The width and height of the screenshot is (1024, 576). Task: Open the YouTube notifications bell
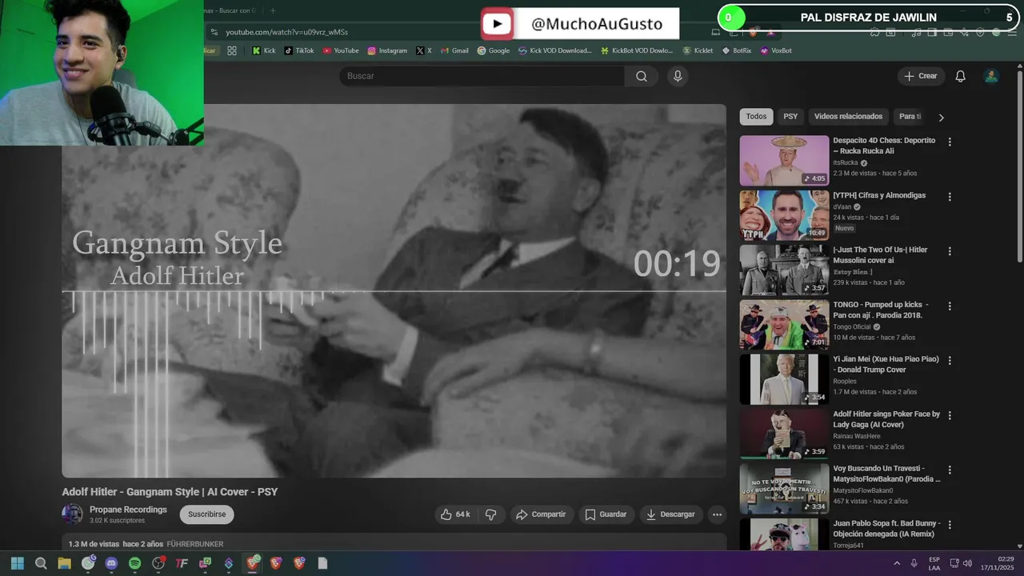tap(960, 76)
